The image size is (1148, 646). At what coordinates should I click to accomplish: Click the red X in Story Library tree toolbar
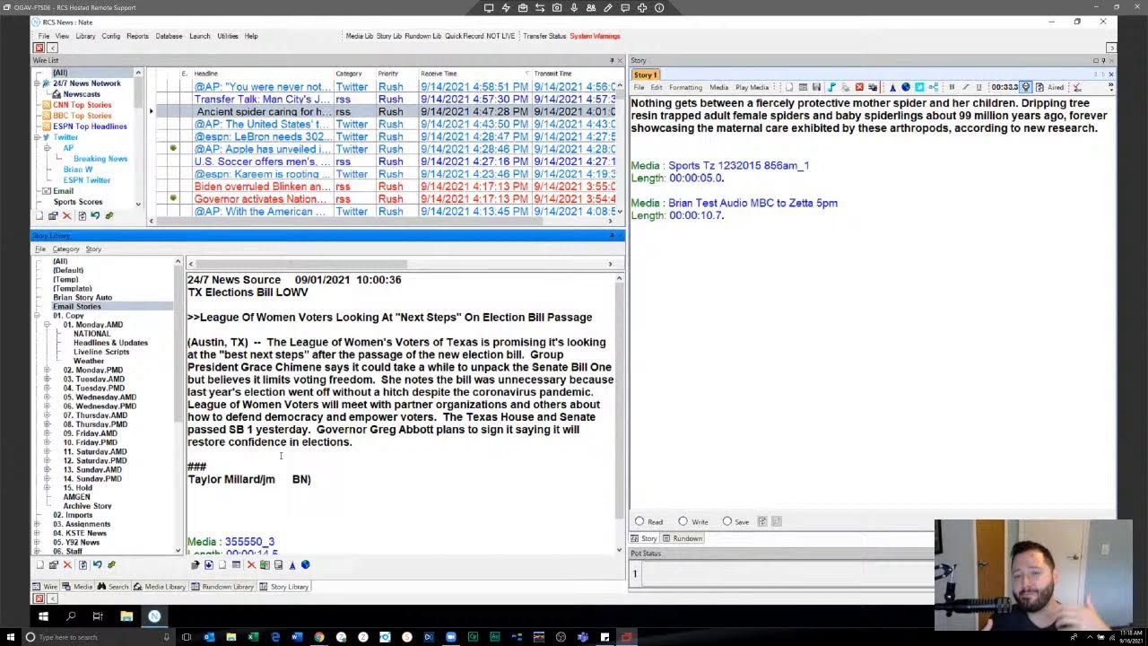pyautogui.click(x=67, y=564)
